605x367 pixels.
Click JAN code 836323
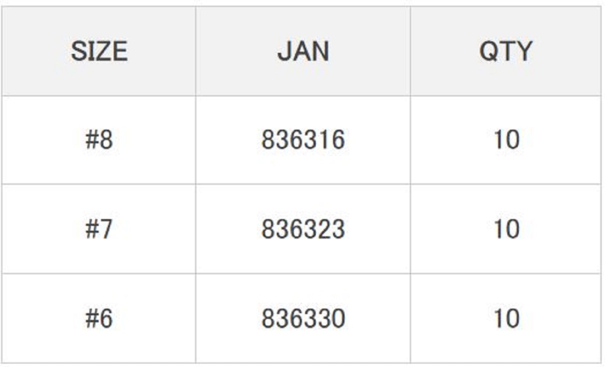click(x=303, y=229)
